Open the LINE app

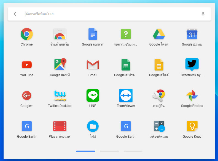[x=93, y=95]
